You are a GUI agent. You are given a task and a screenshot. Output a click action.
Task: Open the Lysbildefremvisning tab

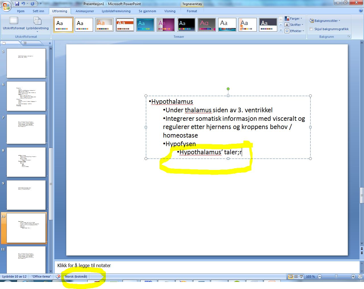coord(116,11)
